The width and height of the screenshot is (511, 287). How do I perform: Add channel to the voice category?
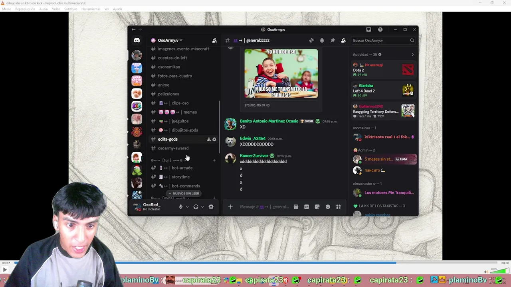214,198
